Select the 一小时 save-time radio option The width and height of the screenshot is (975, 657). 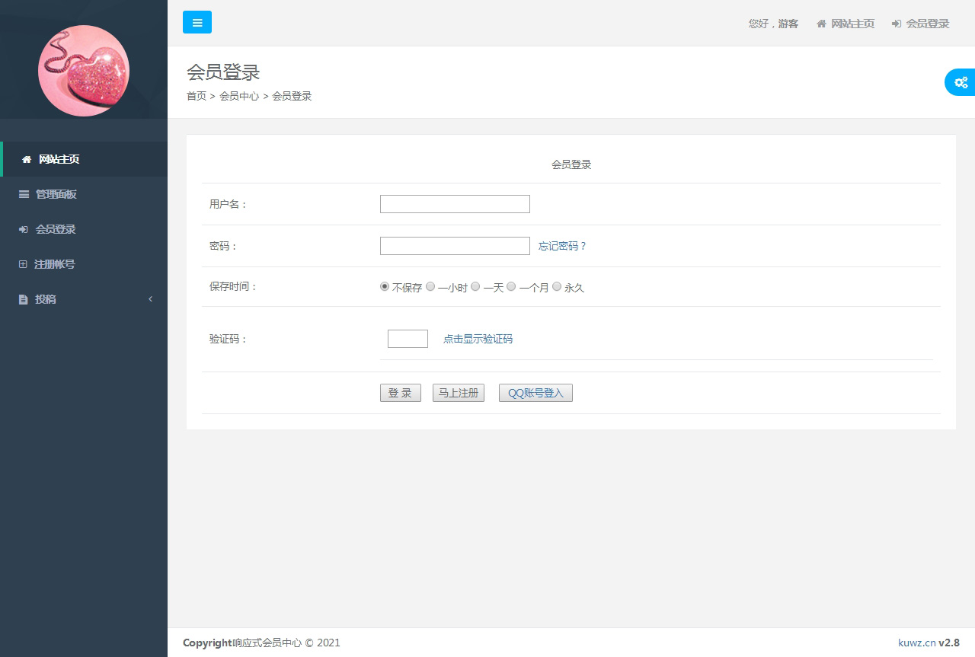click(x=430, y=287)
